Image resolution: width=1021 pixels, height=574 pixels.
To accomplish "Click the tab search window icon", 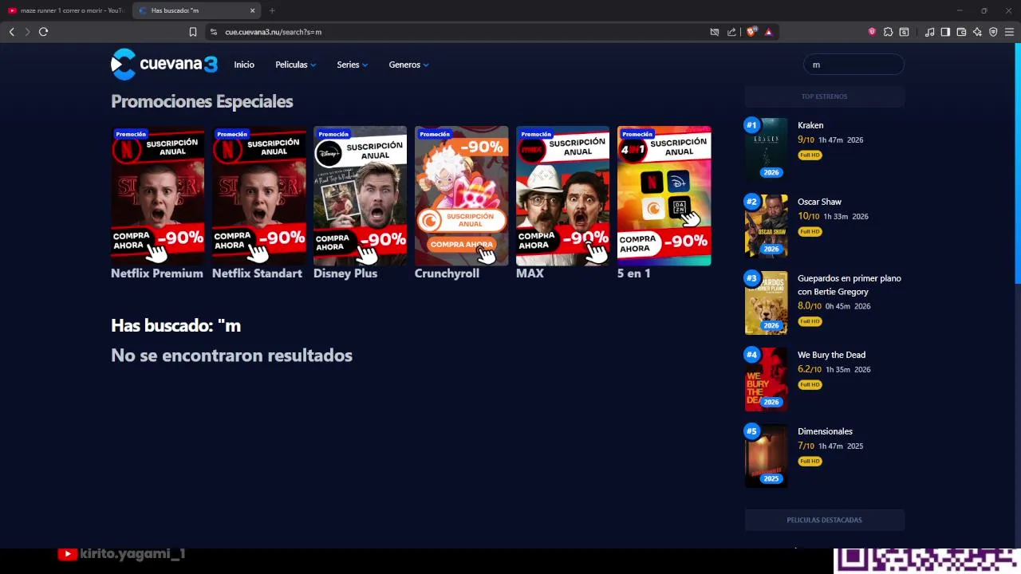I will pyautogui.click(x=904, y=32).
